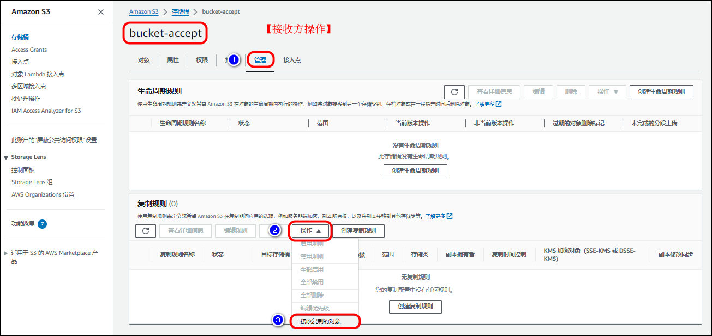
Task: Click 创建生命周期规则 button in empty table
Action: click(415, 171)
